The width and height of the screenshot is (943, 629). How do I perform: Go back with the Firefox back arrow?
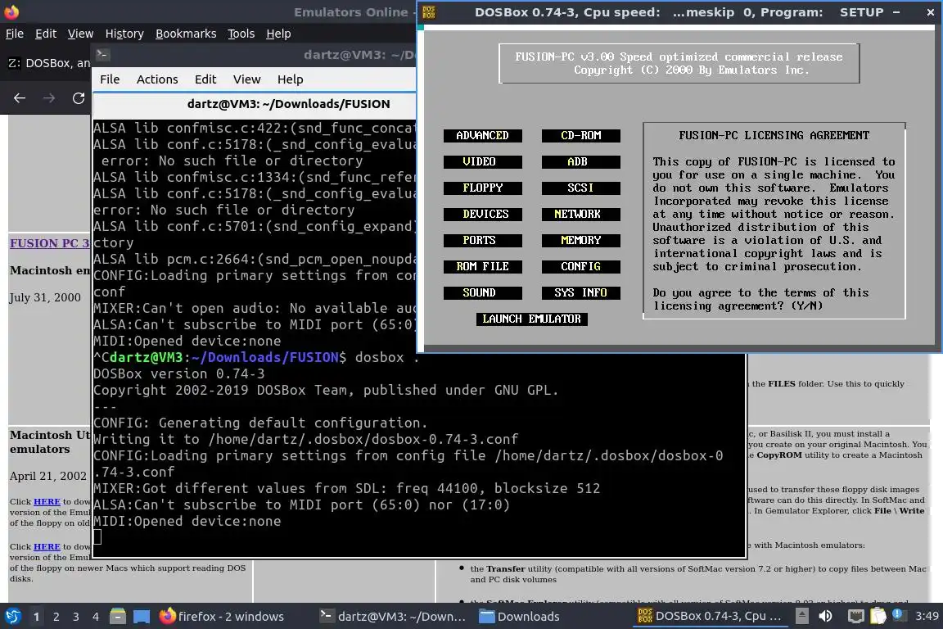[x=20, y=98]
